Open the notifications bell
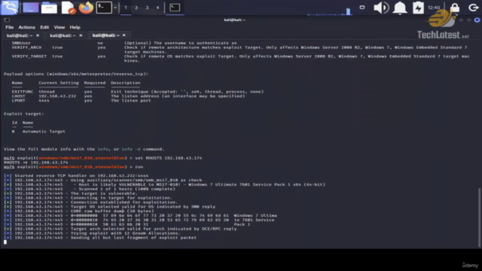 400,8
